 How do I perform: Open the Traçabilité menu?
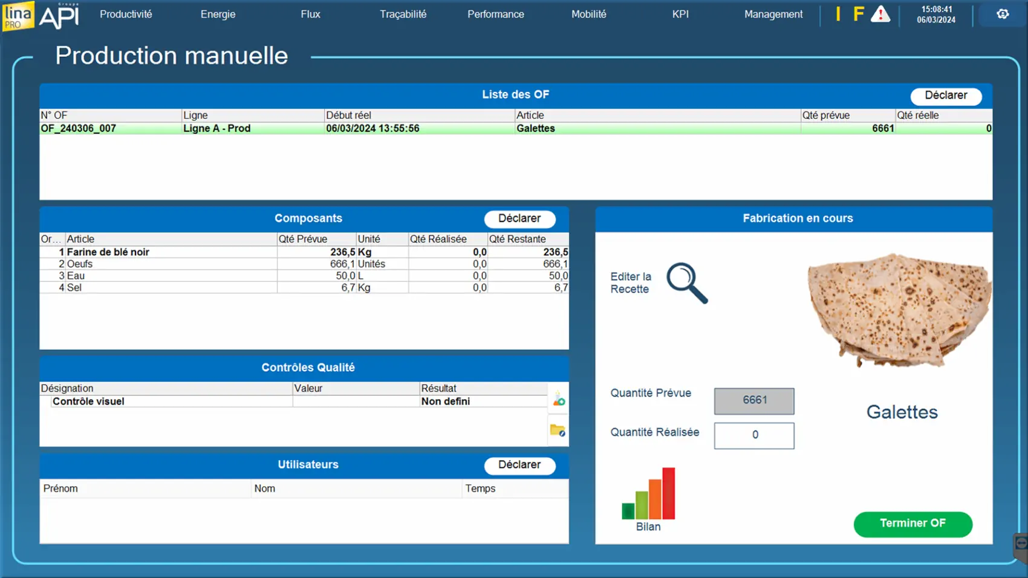[x=403, y=15]
